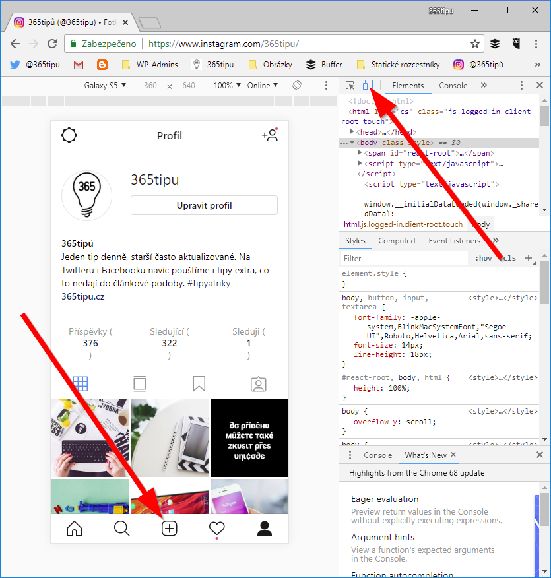551x578 pixels.
Task: Edit the device height 640 field
Action: [x=189, y=86]
